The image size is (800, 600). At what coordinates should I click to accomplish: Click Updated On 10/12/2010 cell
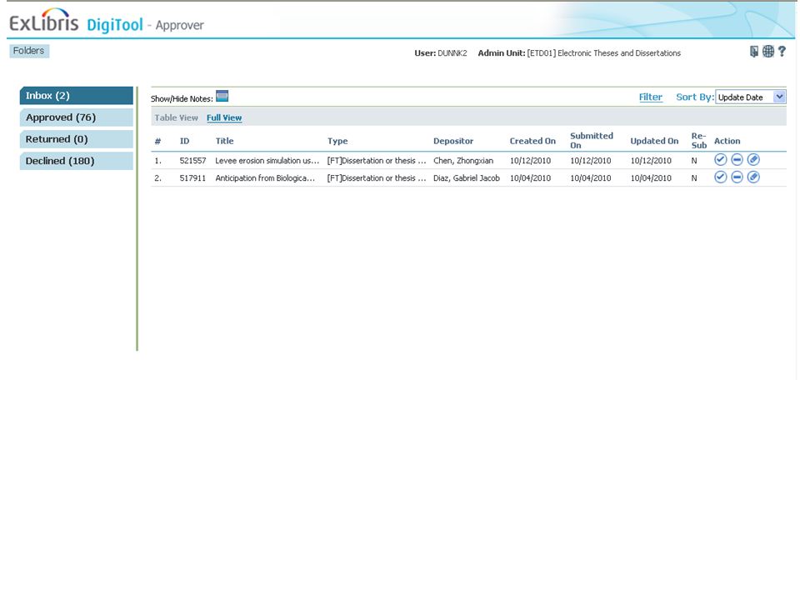[x=651, y=161]
